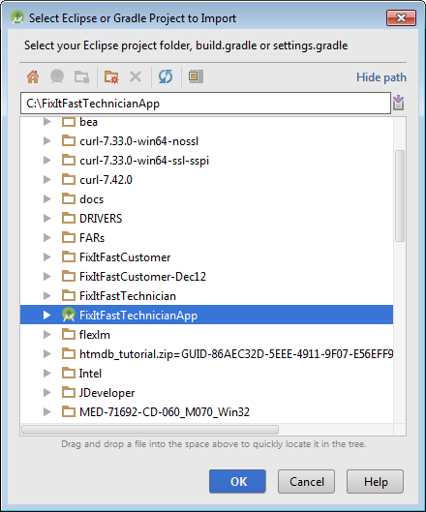Expand the selected FixItFastTechnicianApp node
This screenshot has width=426, height=512.
pos(47,315)
